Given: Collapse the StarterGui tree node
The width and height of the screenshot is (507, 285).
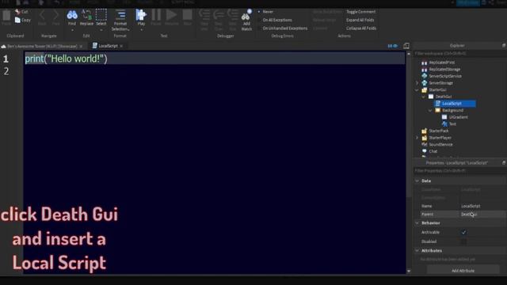Looking at the screenshot, I should pos(417,89).
